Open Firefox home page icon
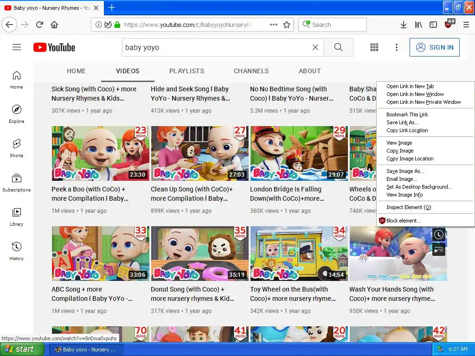Viewport: 475px width, 356px height. [x=54, y=25]
